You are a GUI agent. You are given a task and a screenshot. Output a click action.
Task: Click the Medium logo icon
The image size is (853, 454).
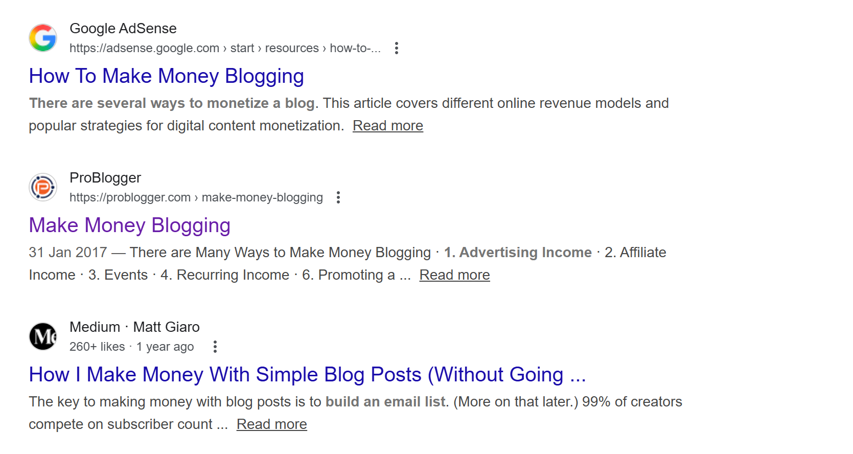(43, 336)
